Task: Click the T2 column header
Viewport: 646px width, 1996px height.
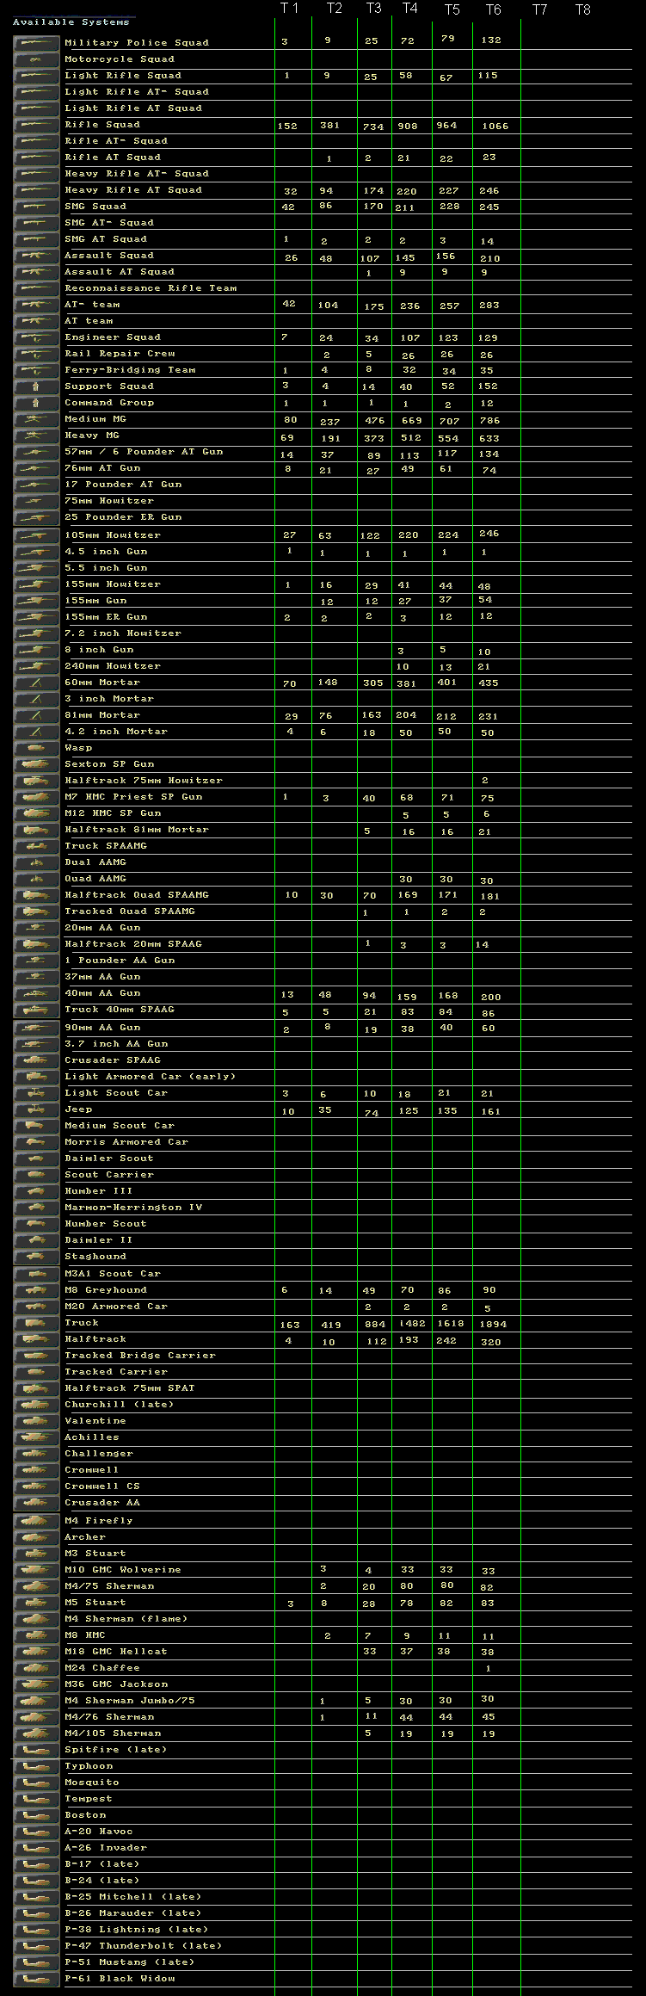Action: [x=335, y=9]
